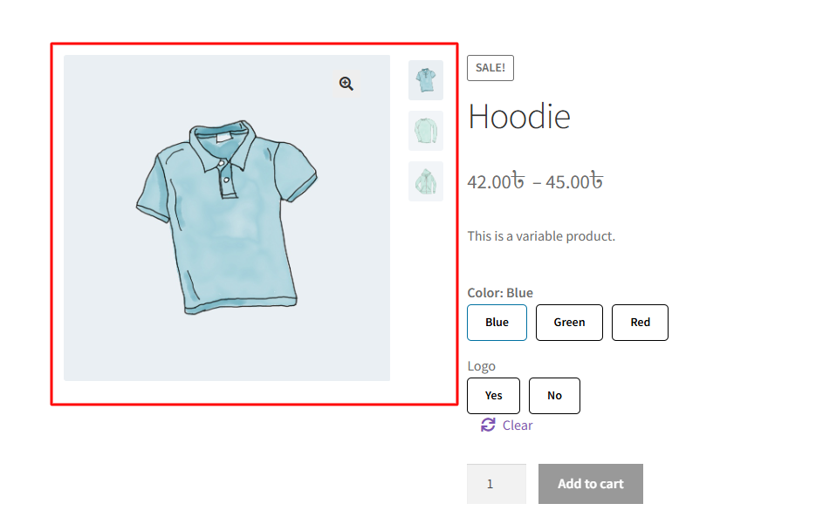Viewport: 823px width, 524px height.
Task: Click the main polo shirt product image
Action: [x=227, y=218]
